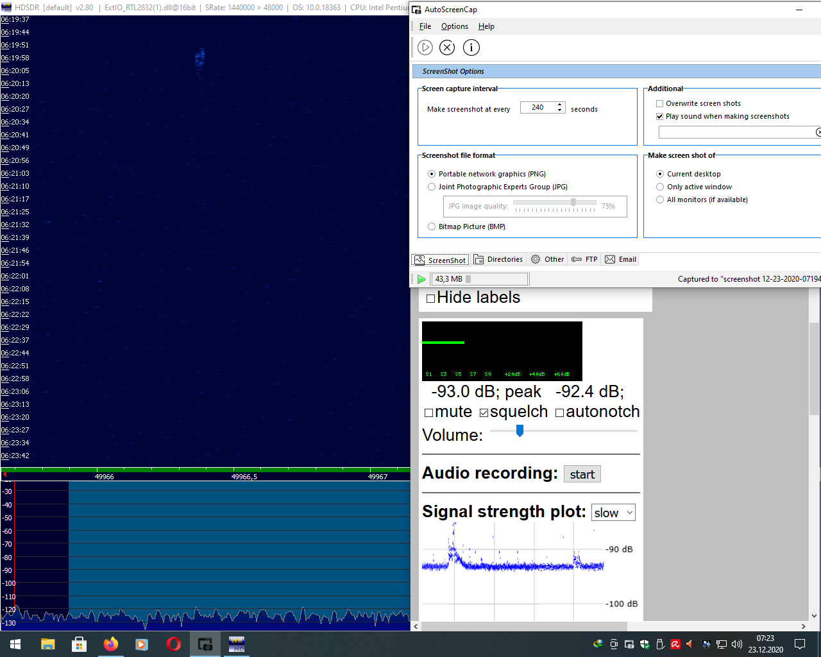Select Bitmap Picture (BMP) format
821x657 pixels.
[432, 226]
